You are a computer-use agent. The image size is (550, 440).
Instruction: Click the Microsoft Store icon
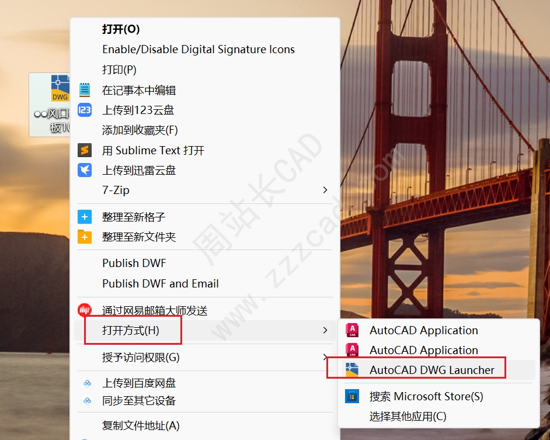(x=352, y=396)
